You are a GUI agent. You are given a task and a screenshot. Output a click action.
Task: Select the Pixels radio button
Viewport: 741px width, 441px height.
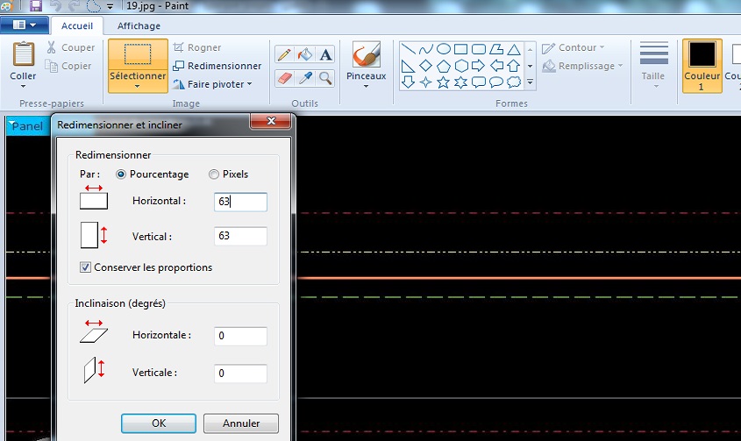click(214, 174)
